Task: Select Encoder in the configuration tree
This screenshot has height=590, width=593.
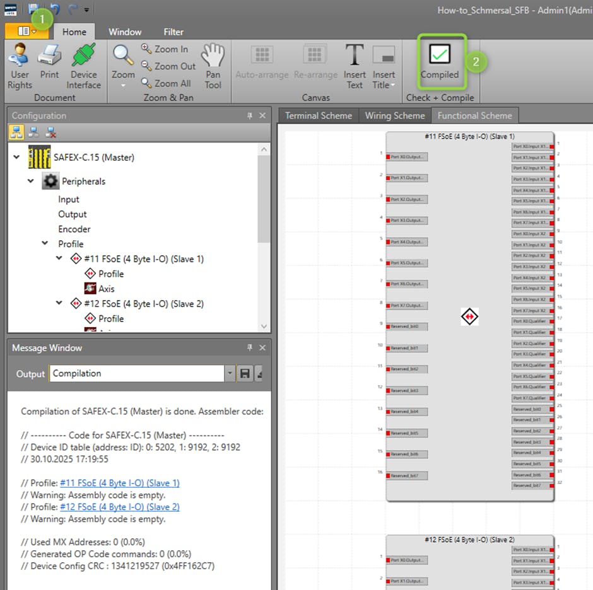Action: click(74, 229)
